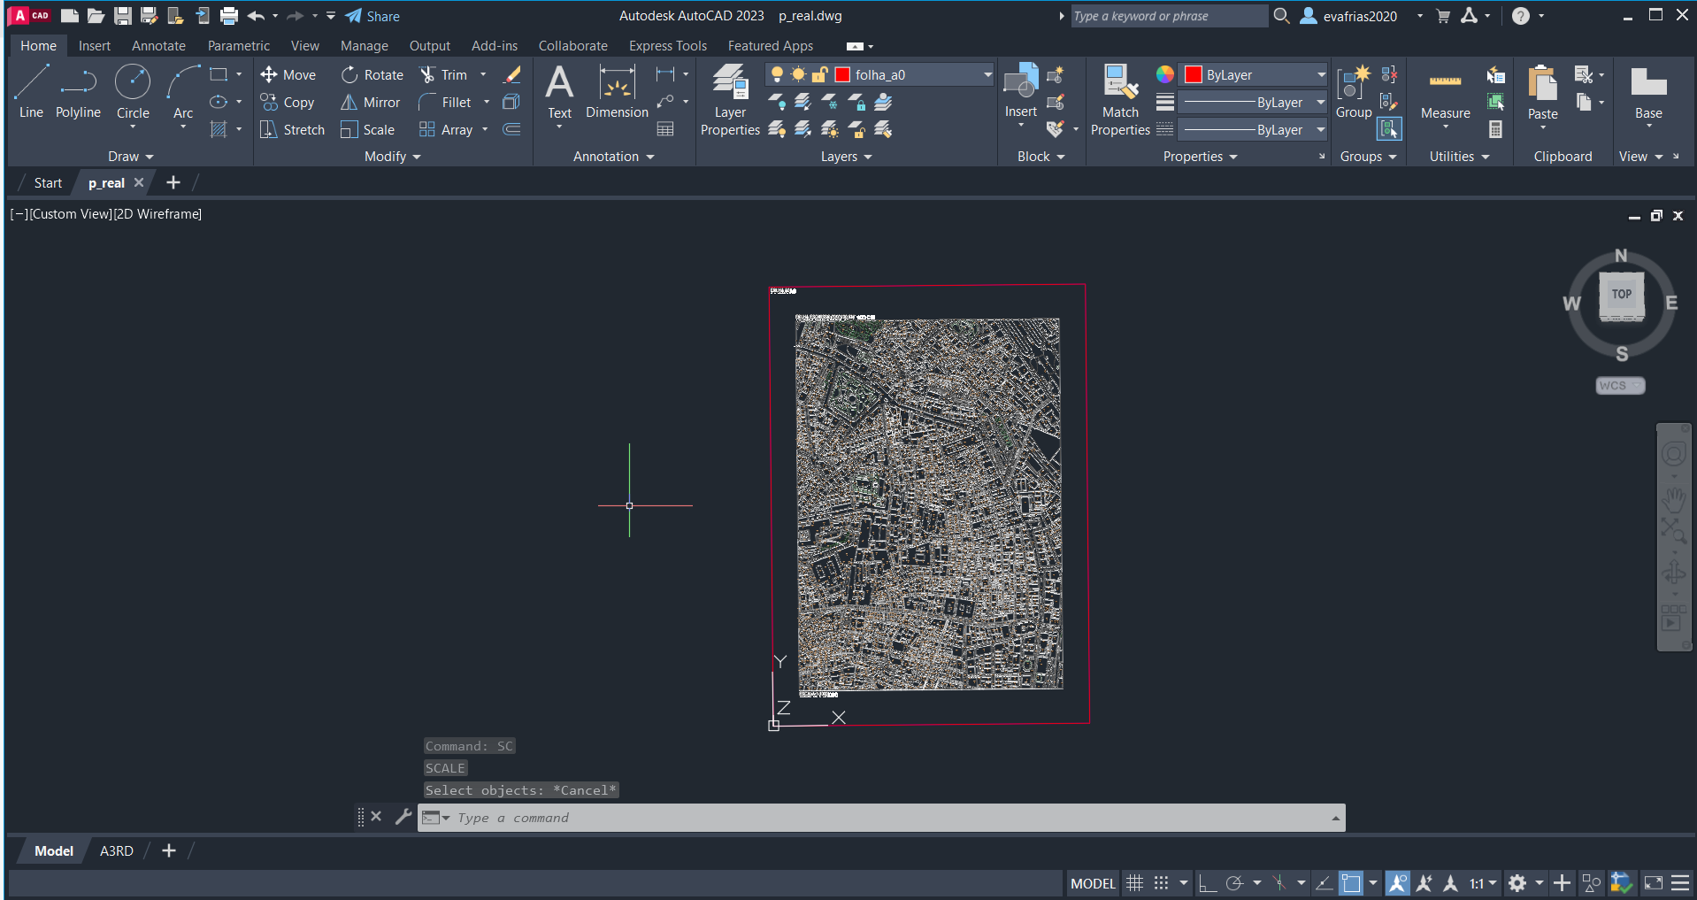This screenshot has width=1697, height=900.
Task: Click the Move tool
Action: (x=288, y=75)
